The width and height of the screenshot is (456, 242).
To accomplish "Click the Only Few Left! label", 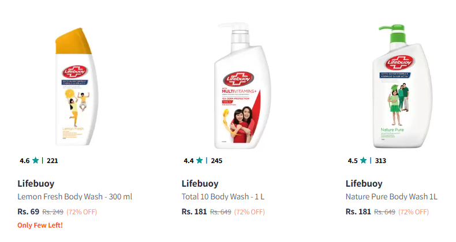I will pyautogui.click(x=40, y=225).
